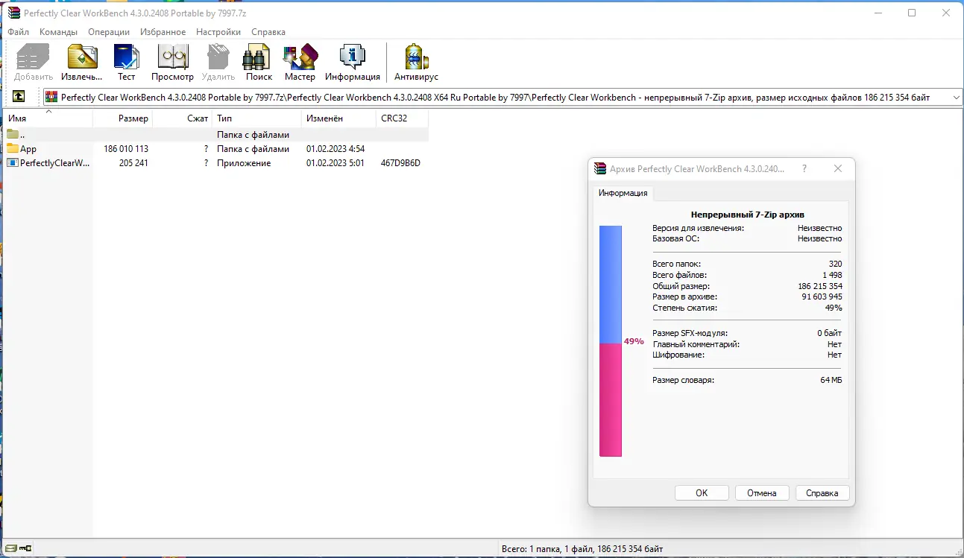Sort by the Тип column header
This screenshot has height=558, width=964.
pos(256,118)
